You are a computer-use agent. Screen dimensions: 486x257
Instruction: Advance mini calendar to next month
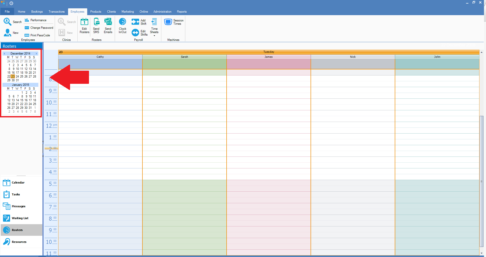[x=37, y=54]
